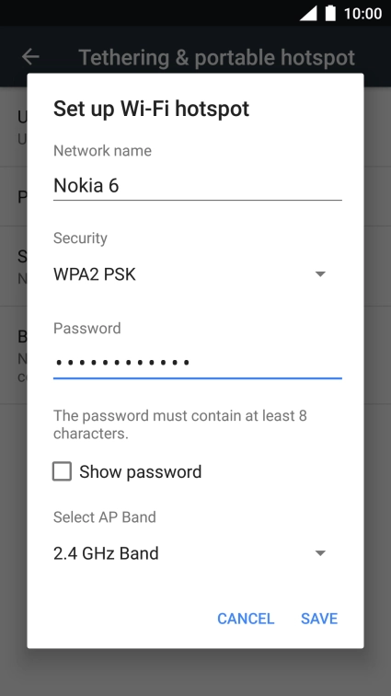Tap the Set up Wi-Fi hotspot heading

click(152, 109)
